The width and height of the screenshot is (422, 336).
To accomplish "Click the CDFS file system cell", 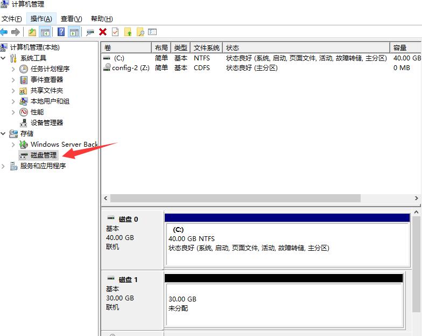I will click(x=201, y=68).
